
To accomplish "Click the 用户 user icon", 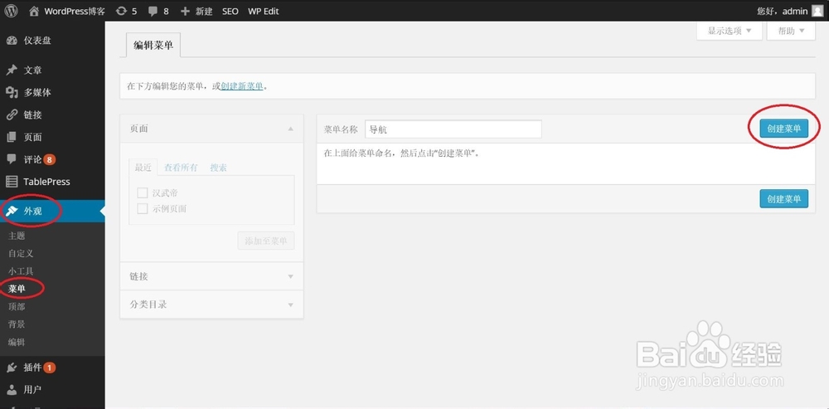I will point(12,390).
